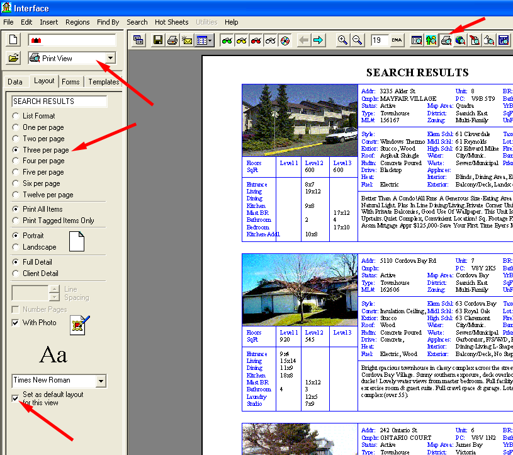The height and width of the screenshot is (455, 513).
Task: Click the zoom value field showing 19
Action: [x=380, y=40]
